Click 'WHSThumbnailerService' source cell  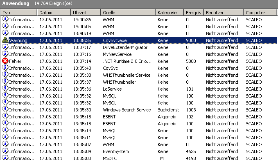(x=127, y=75)
